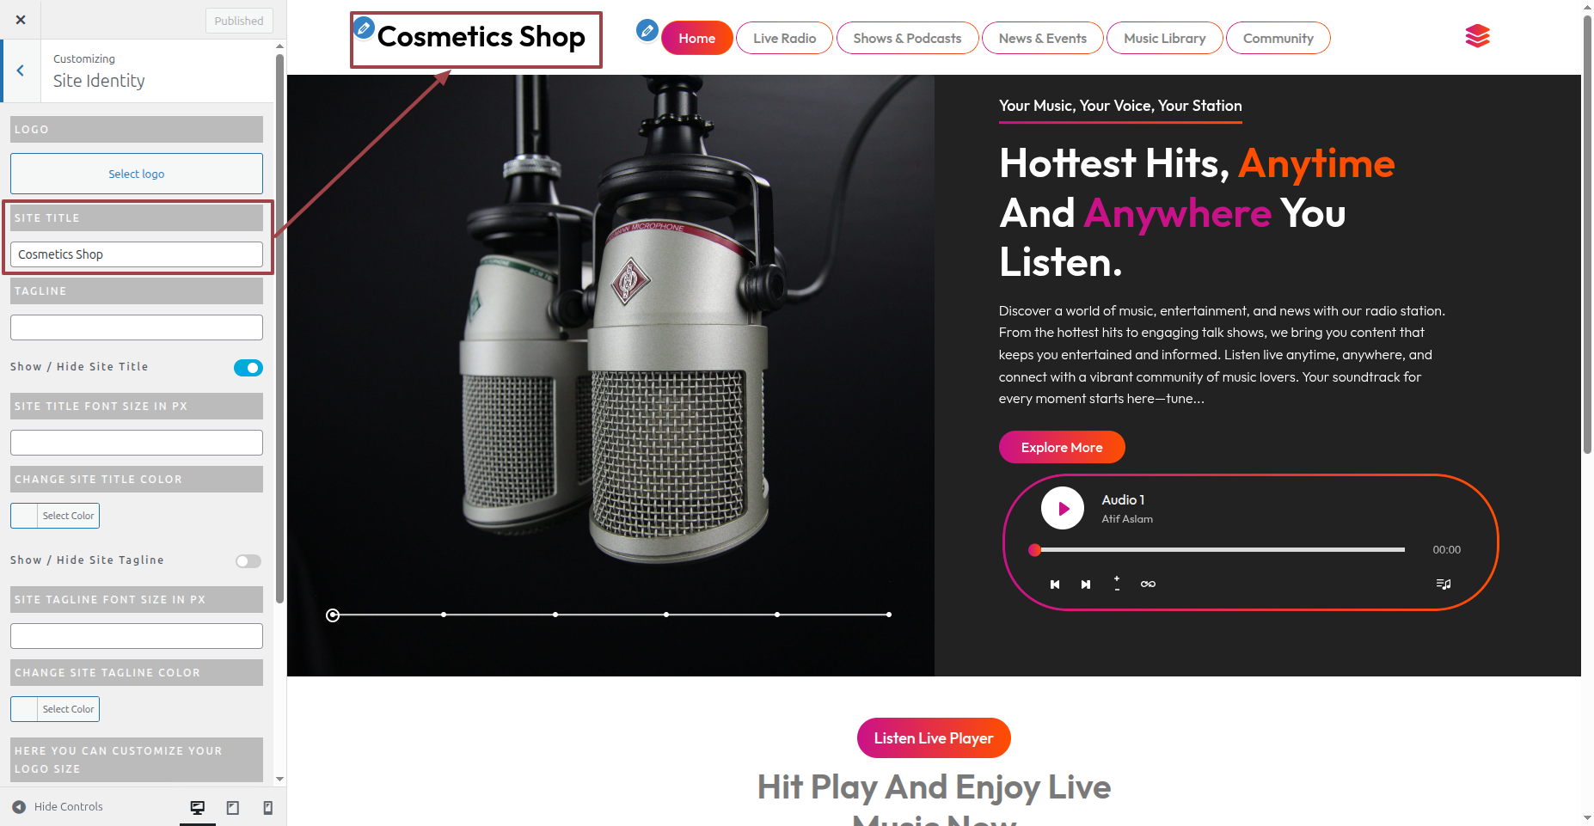This screenshot has width=1594, height=826.
Task: Enable Show / Hide Site Tagline toggle
Action: pyautogui.click(x=248, y=561)
